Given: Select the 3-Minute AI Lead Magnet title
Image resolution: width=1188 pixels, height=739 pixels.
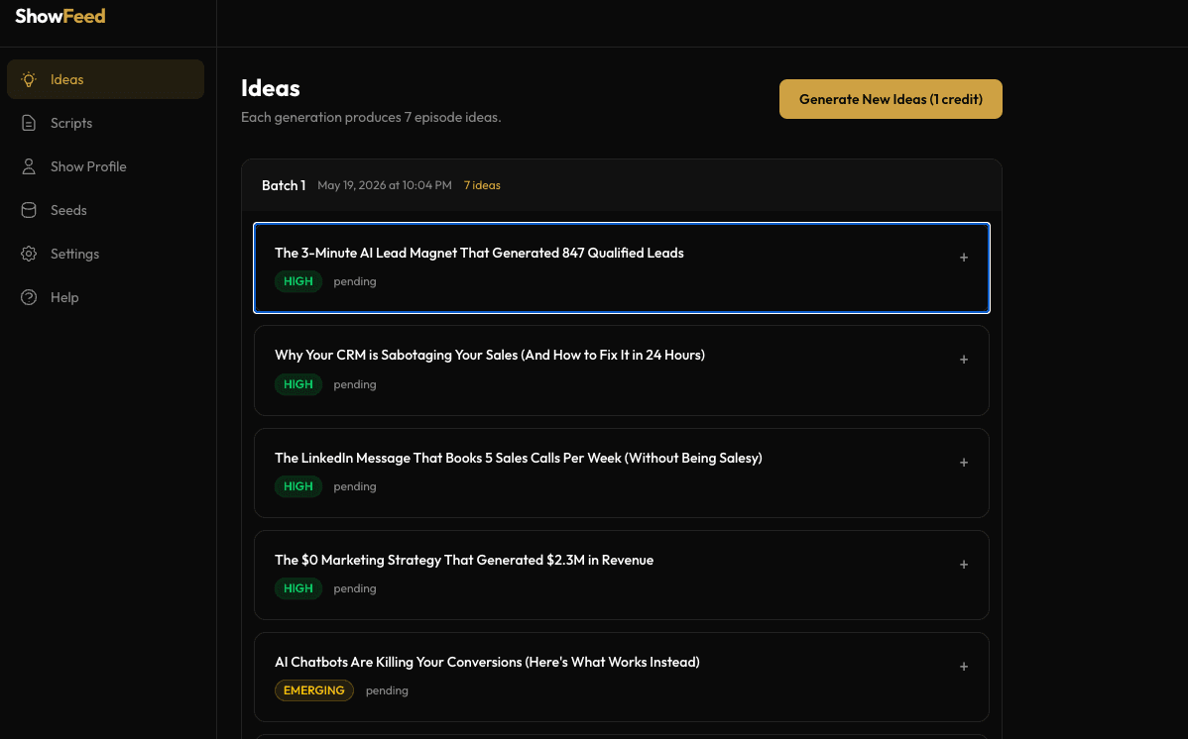Looking at the screenshot, I should pos(479,253).
